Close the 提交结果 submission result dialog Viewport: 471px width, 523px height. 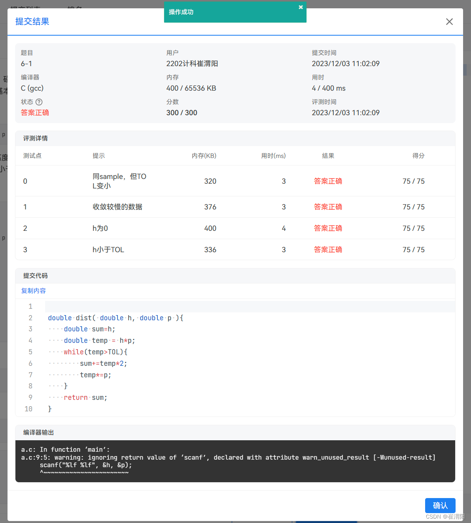(x=449, y=21)
